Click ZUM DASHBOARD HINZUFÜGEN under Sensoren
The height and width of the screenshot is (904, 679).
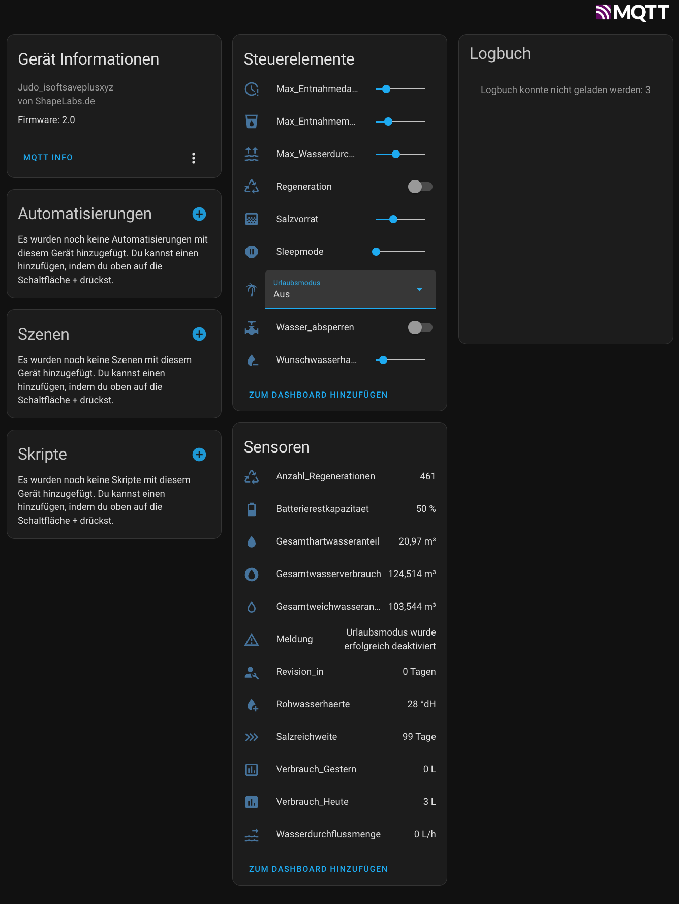point(318,869)
